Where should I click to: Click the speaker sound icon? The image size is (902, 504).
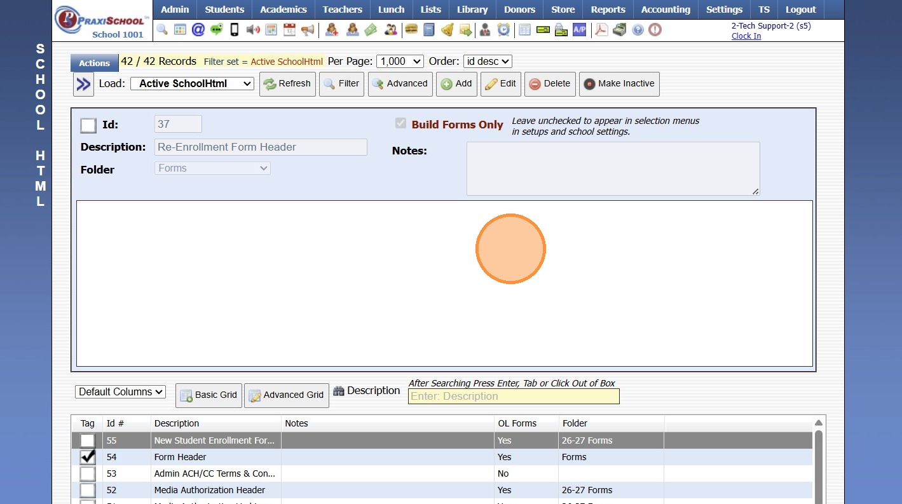[x=253, y=30]
